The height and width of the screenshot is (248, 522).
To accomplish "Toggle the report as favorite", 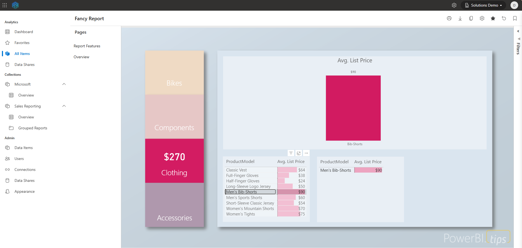I will click(493, 18).
